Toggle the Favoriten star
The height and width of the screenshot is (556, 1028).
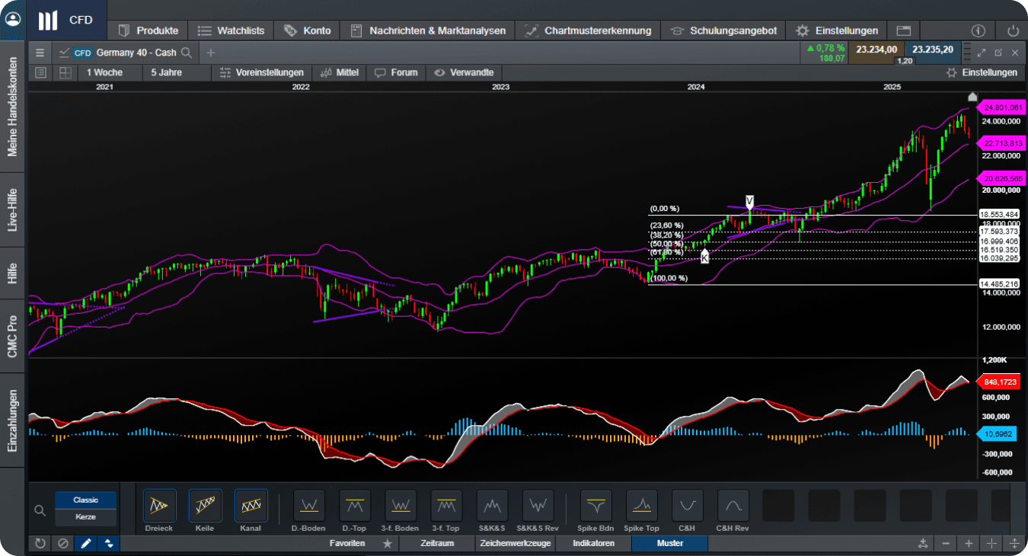tap(387, 544)
